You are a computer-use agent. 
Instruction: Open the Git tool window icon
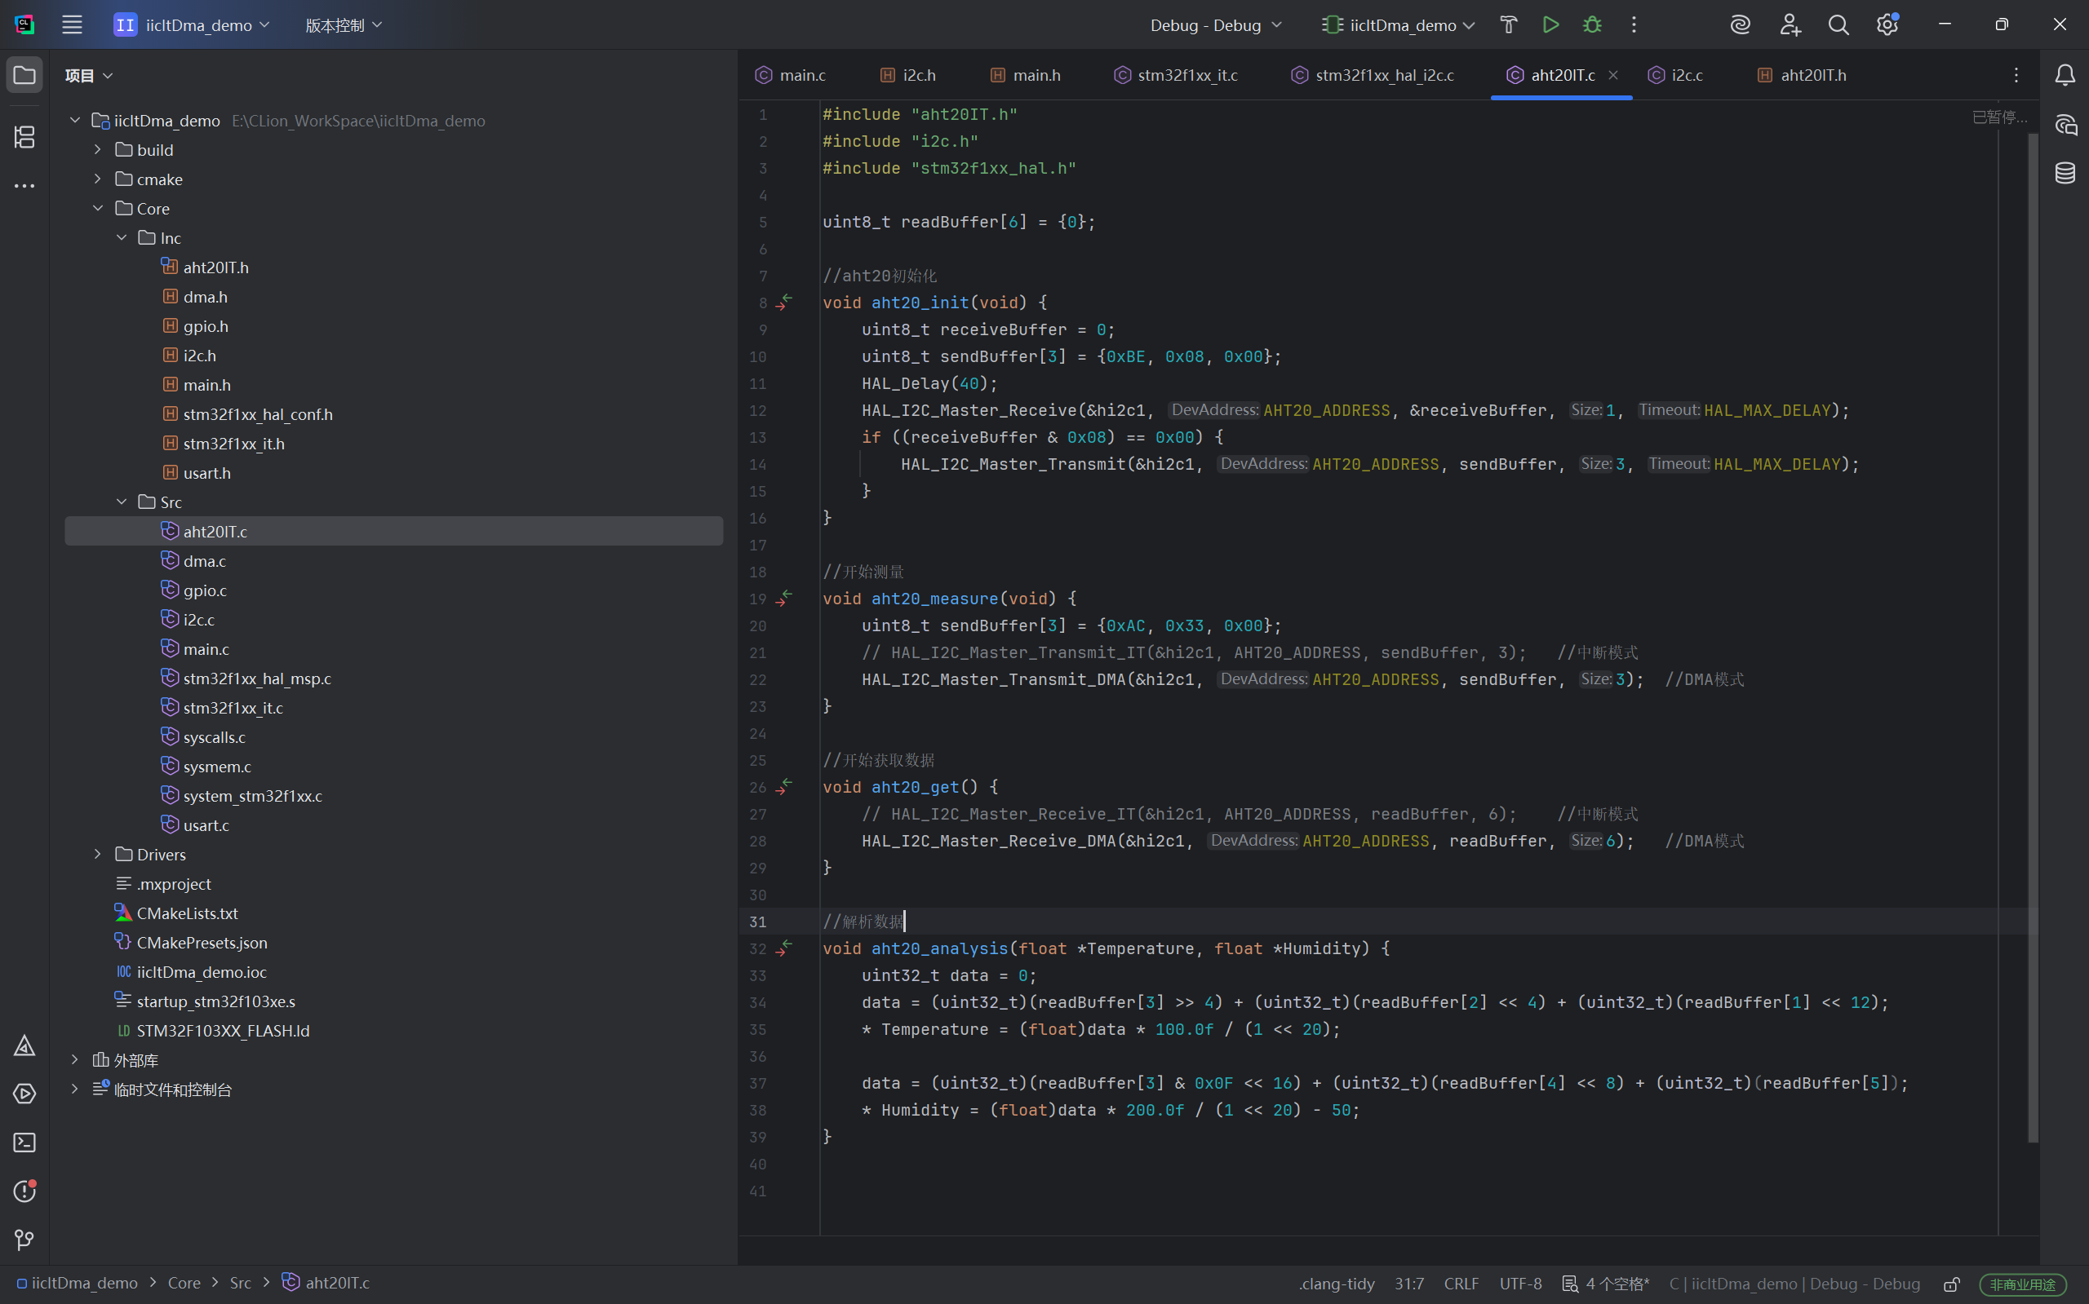click(x=24, y=1240)
